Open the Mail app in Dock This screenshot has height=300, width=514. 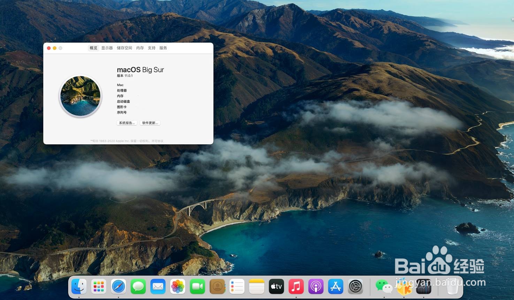(158, 286)
